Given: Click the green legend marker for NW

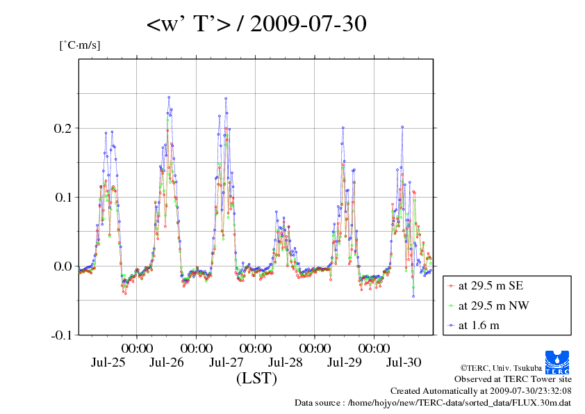Looking at the screenshot, I should tap(451, 306).
